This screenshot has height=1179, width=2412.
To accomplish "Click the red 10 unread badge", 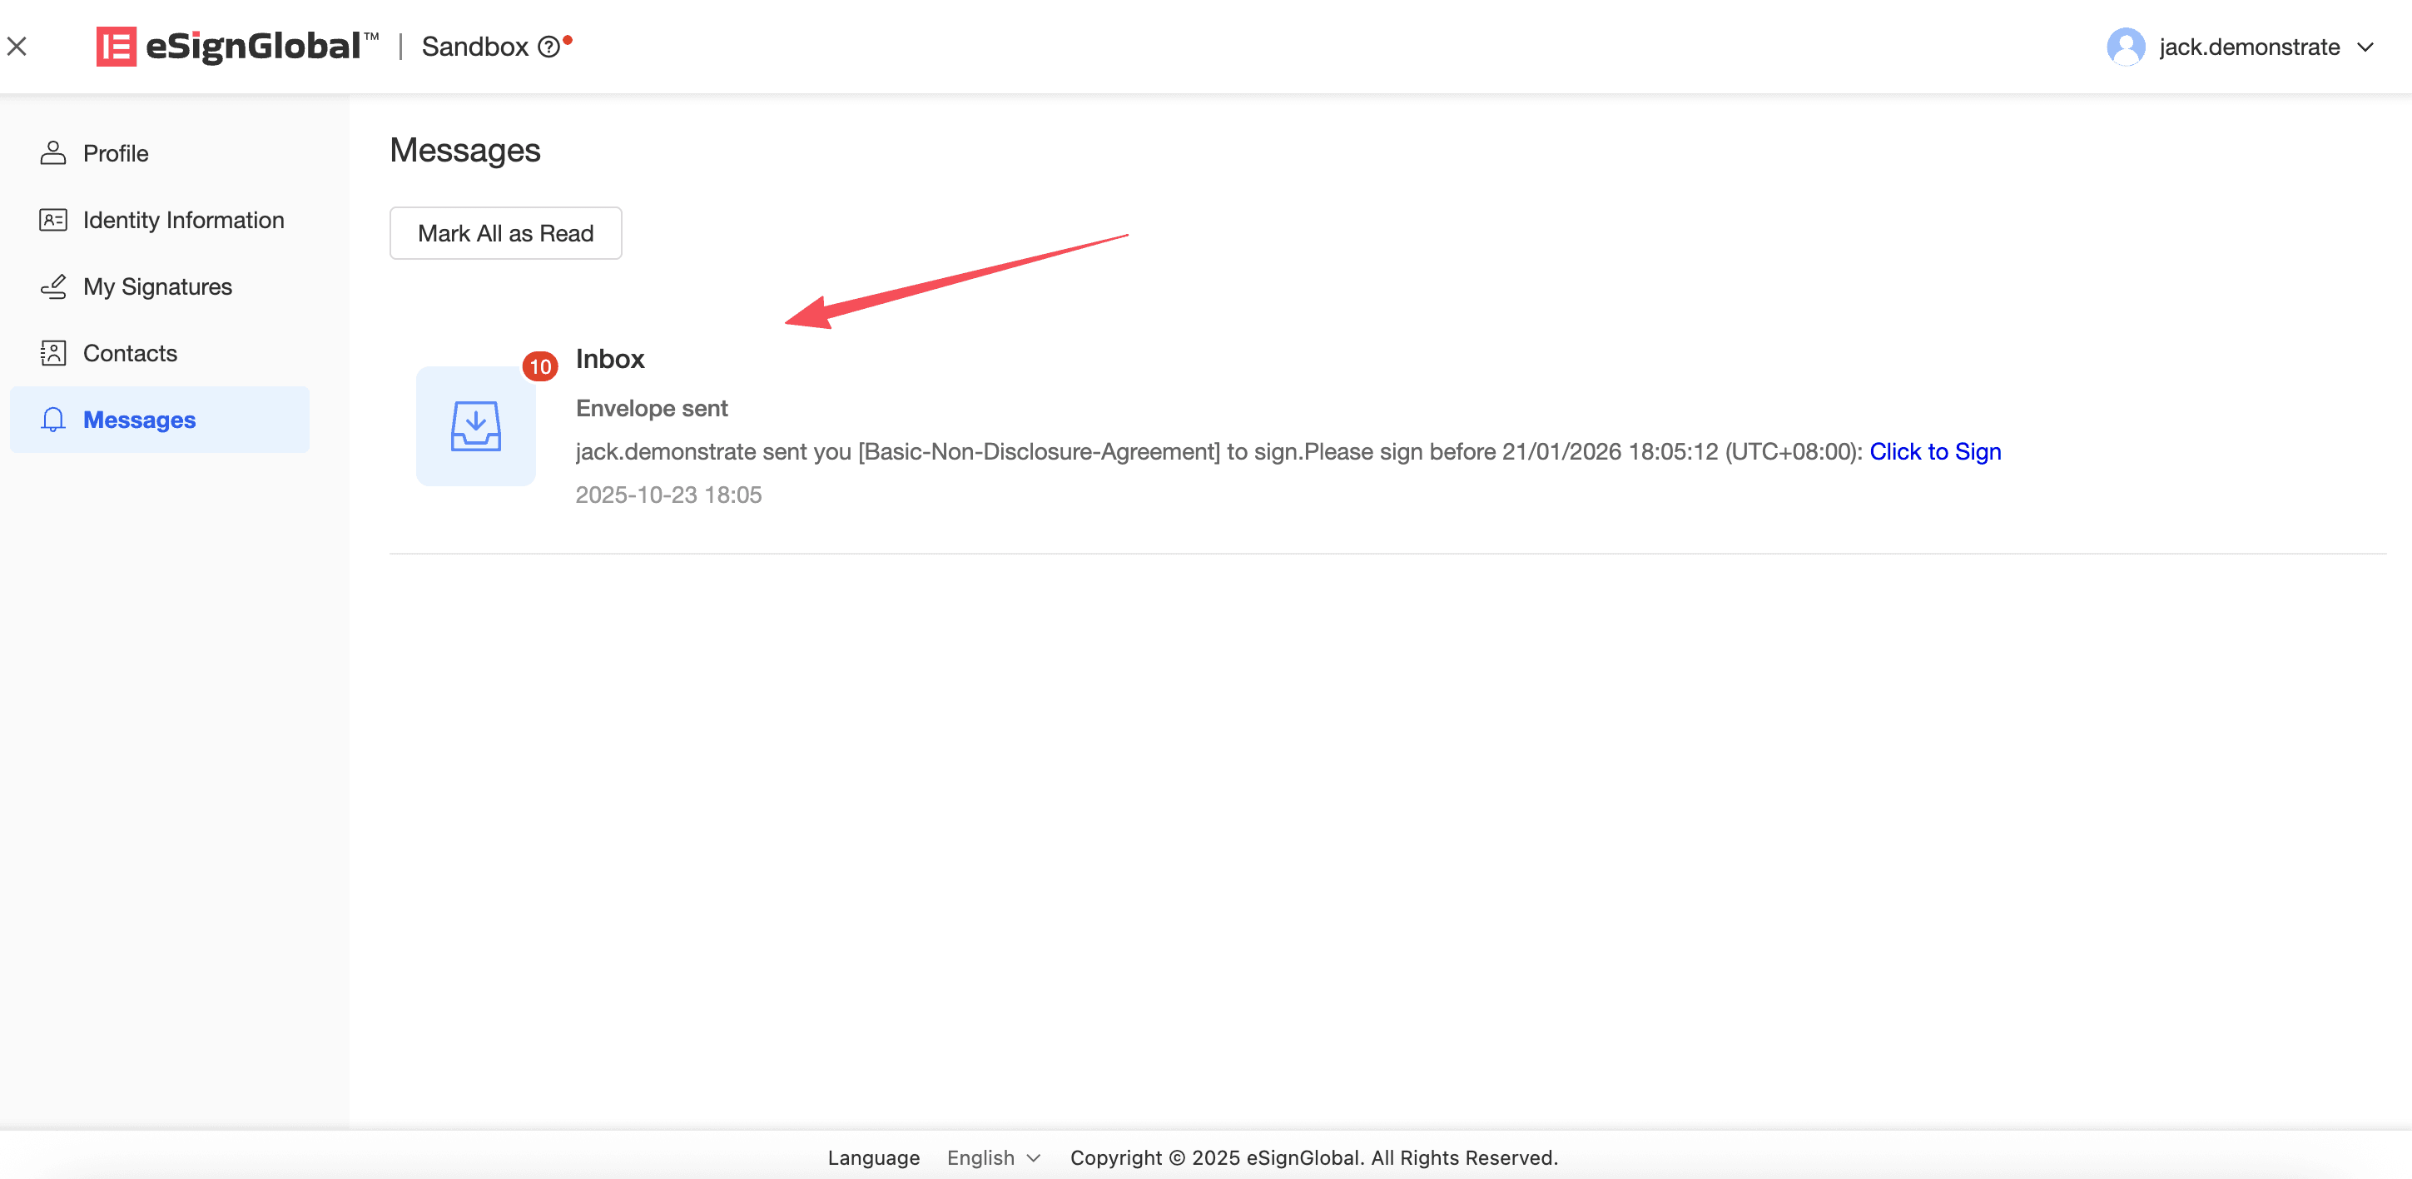I will pos(540,366).
